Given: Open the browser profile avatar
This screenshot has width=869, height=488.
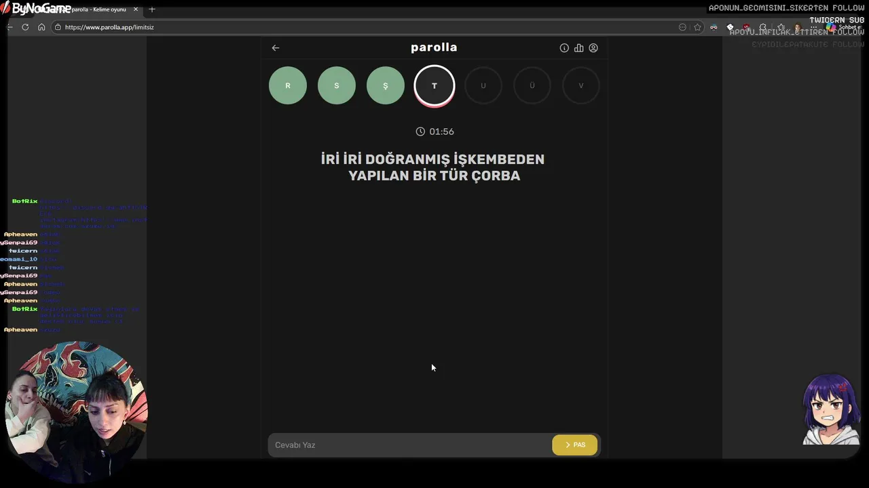Looking at the screenshot, I should tap(798, 27).
